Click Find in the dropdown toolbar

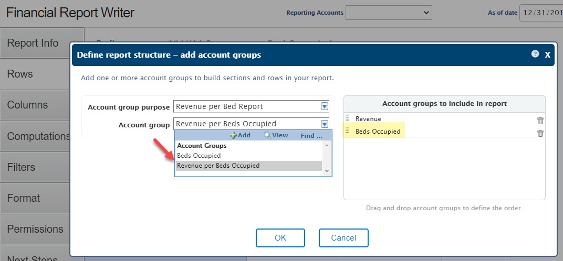(311, 136)
